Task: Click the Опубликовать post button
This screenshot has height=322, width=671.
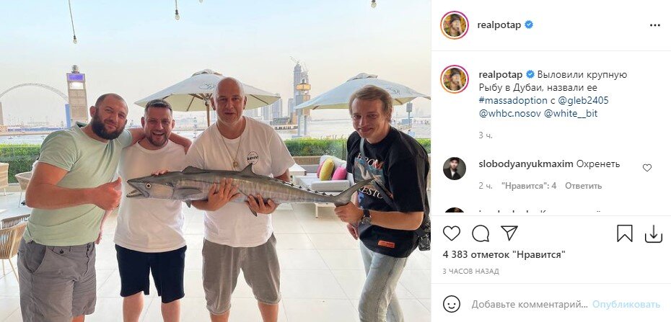Action: [x=626, y=305]
